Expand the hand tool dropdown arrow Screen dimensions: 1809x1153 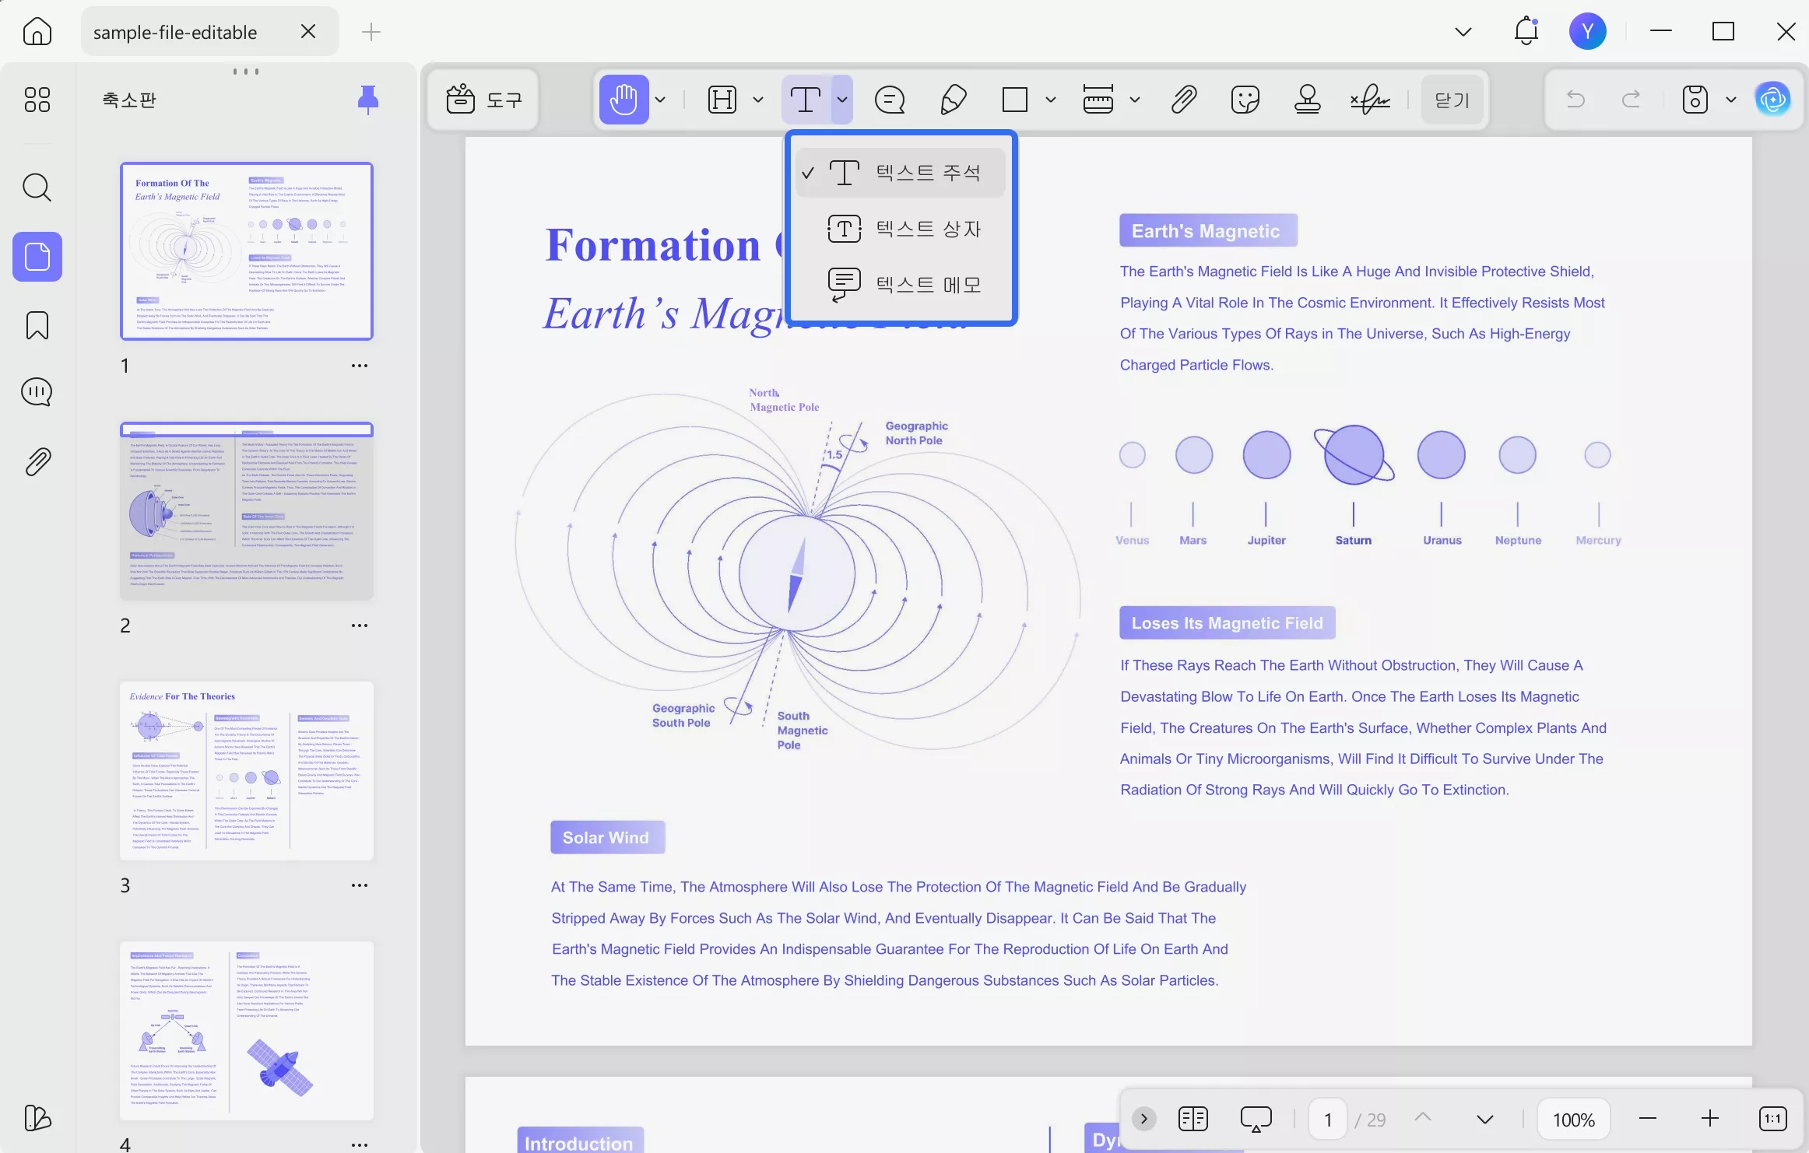(660, 100)
